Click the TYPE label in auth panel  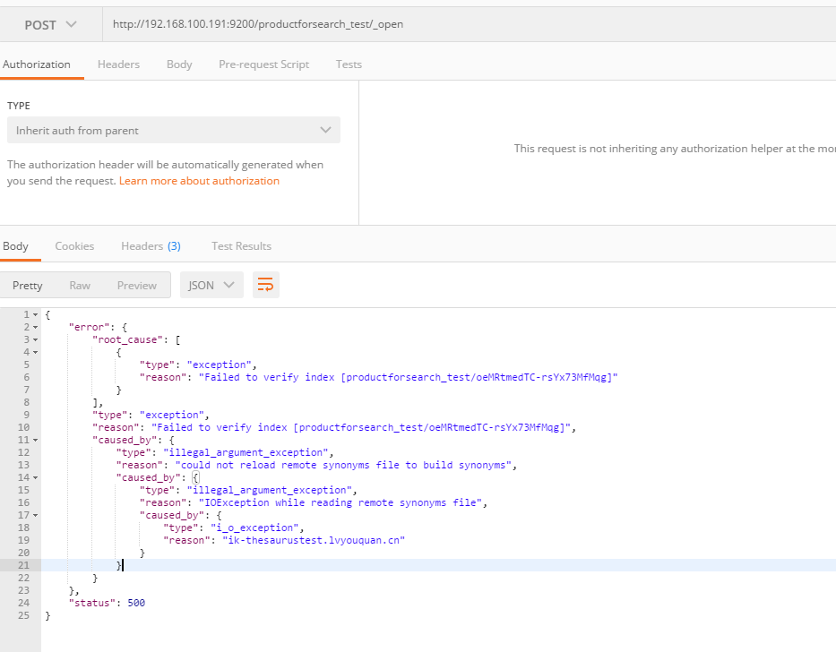point(19,106)
